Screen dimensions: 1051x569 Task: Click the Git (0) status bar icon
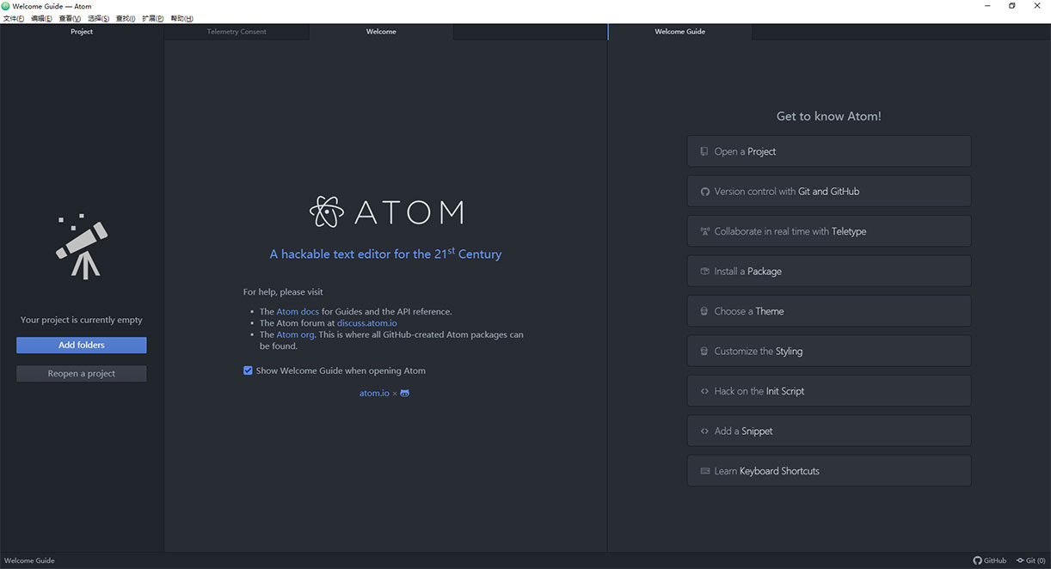tap(1020, 560)
